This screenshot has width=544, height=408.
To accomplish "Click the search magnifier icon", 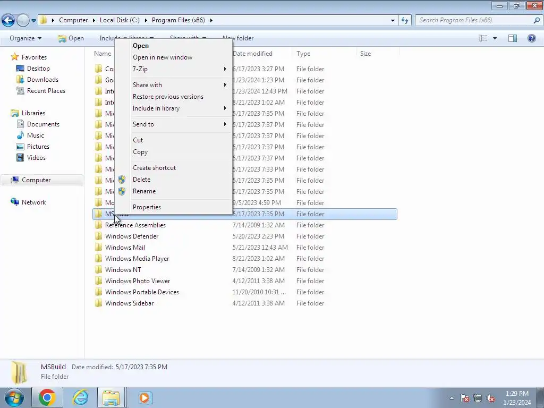I will pos(537,20).
